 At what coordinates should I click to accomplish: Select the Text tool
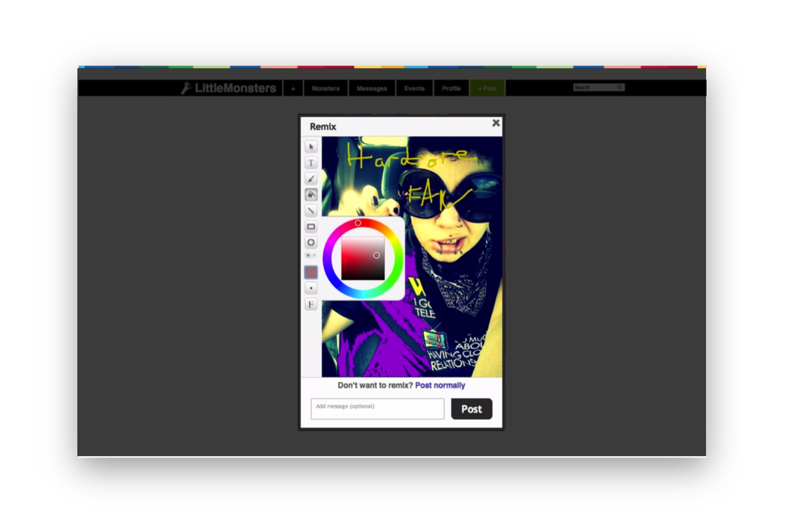[x=311, y=163]
